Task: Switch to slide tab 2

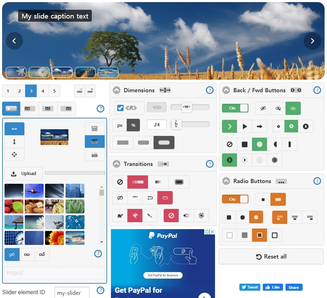Action: tap(20, 91)
